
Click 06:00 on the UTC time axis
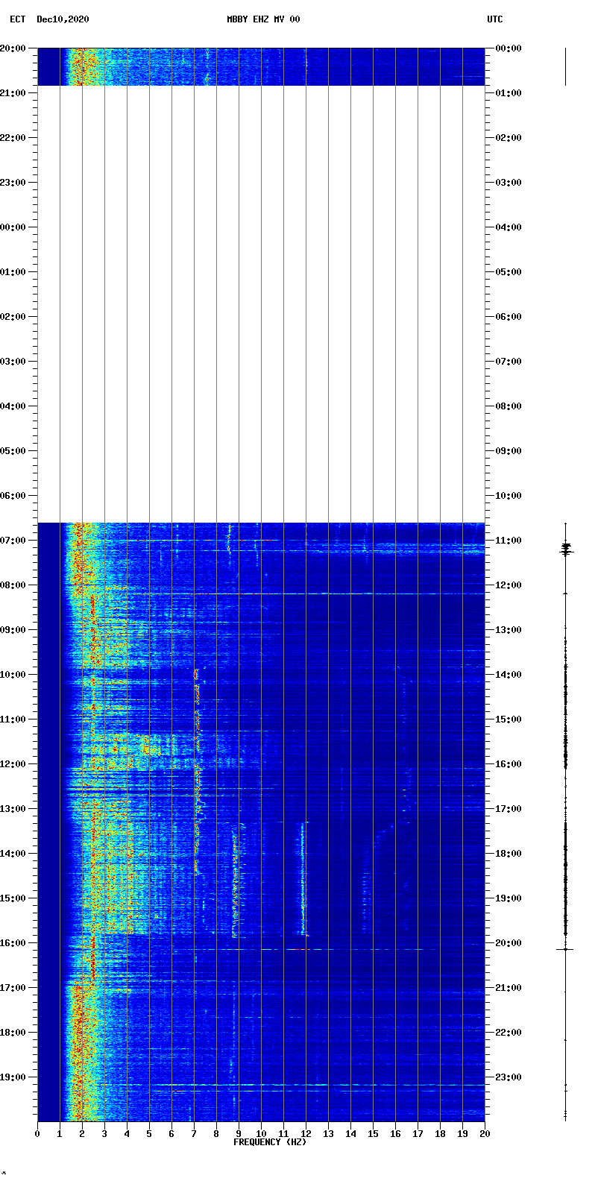click(509, 317)
